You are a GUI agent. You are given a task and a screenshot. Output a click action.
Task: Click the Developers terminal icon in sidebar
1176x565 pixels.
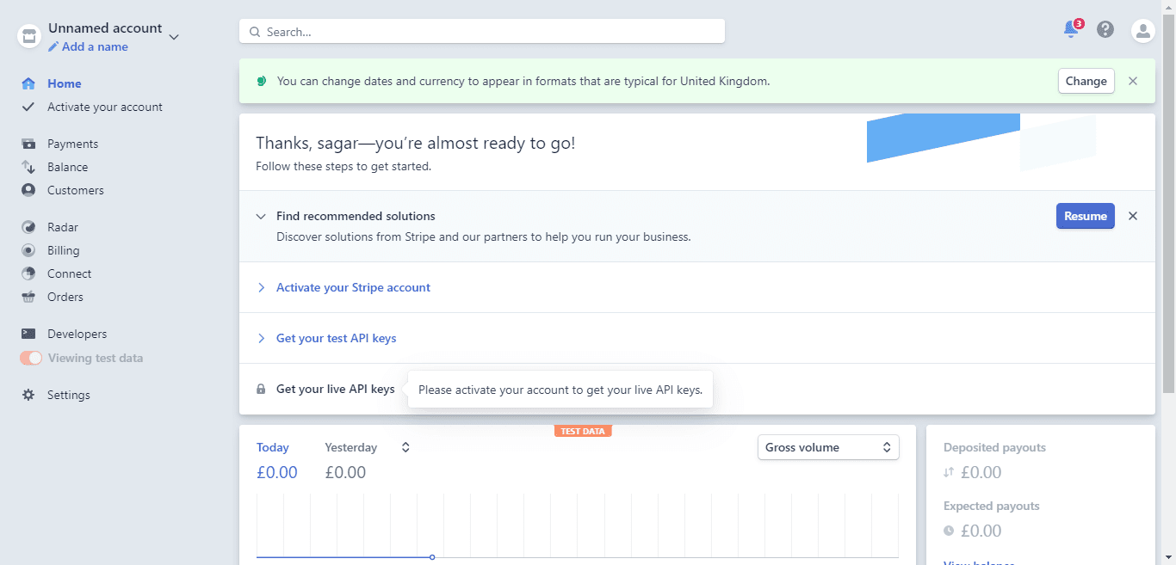pyautogui.click(x=28, y=334)
